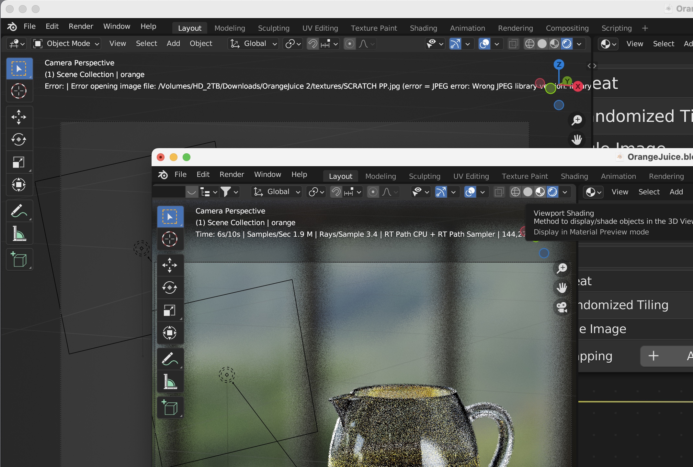Screen dimensions: 693x467
Task: Select the Scale tool in back window
Action: click(19, 162)
